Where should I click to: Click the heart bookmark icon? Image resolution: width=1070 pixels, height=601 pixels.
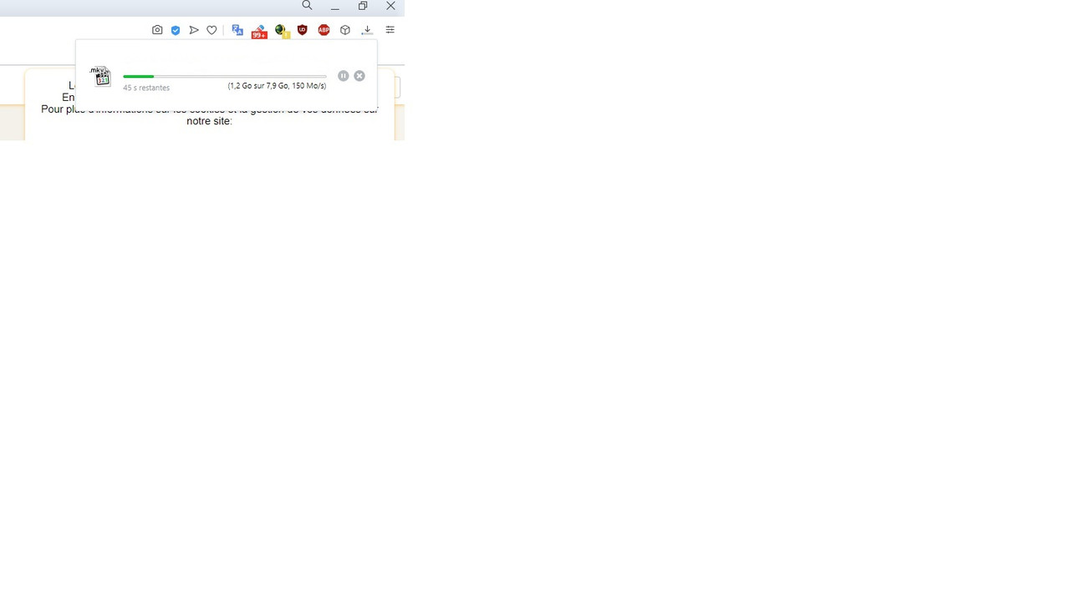coord(212,30)
